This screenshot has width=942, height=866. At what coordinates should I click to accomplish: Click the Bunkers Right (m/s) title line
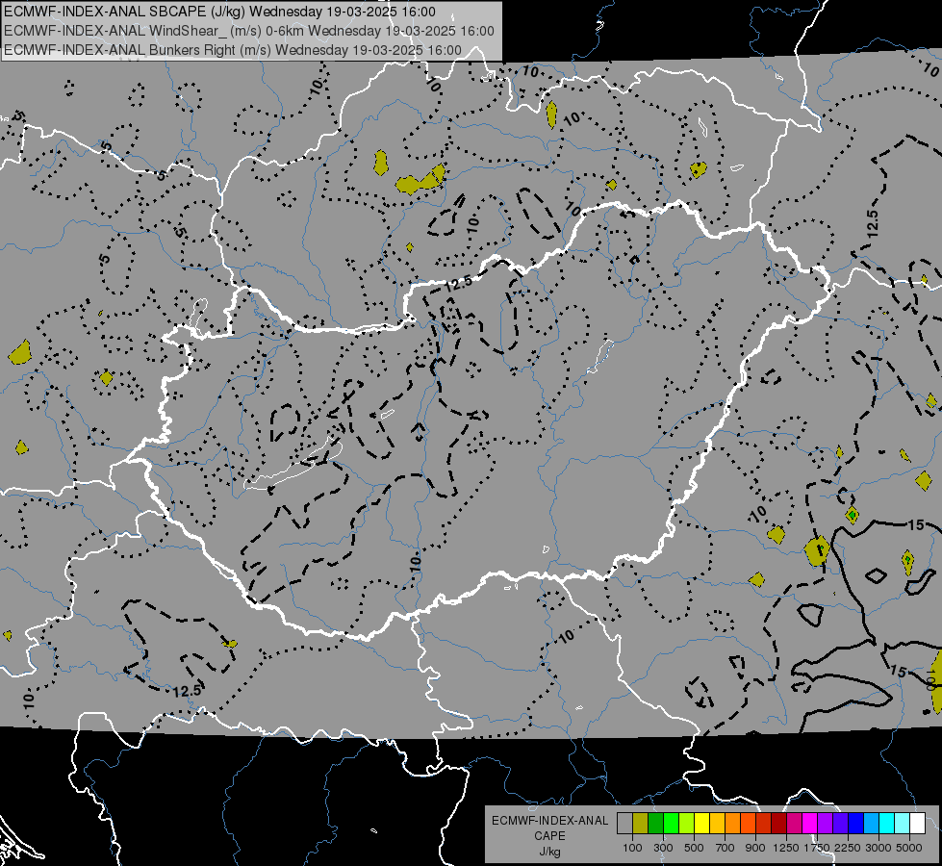pos(233,50)
